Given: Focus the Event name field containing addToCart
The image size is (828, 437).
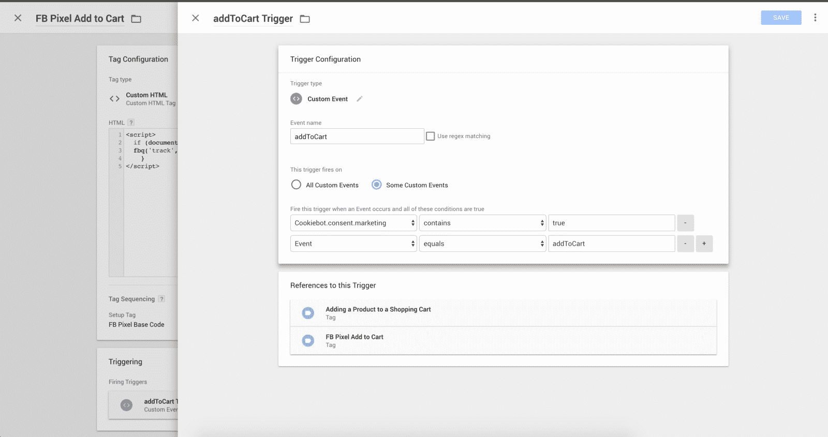Looking at the screenshot, I should point(357,137).
